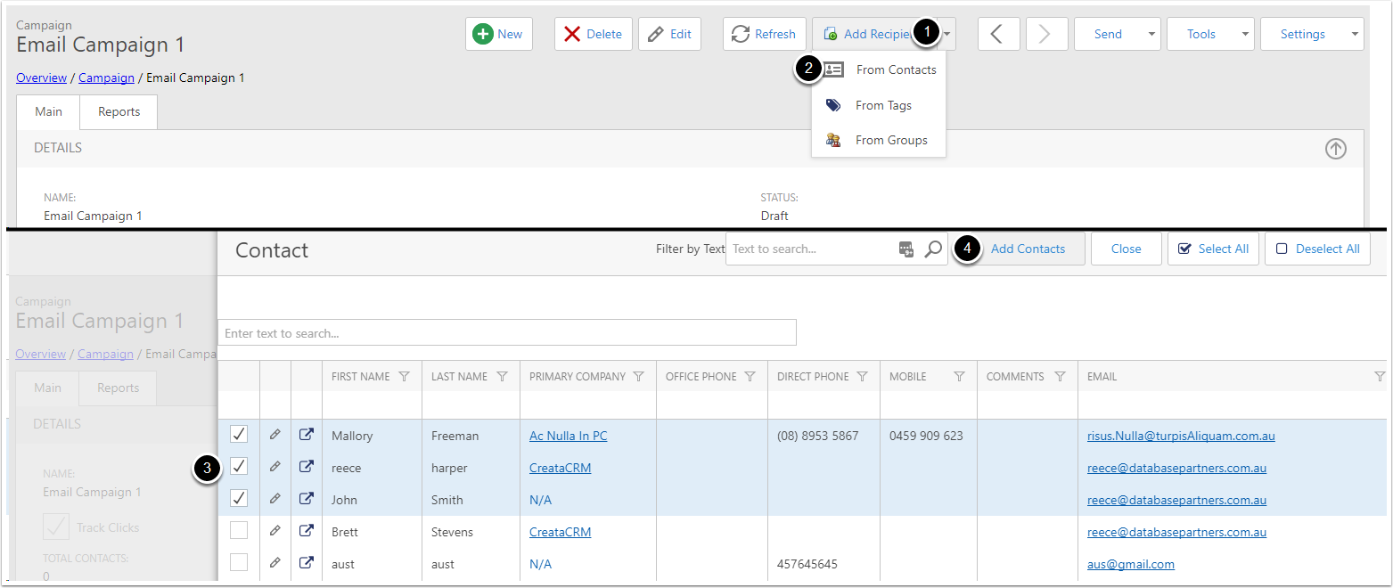Choose From Tags menu option

click(879, 105)
